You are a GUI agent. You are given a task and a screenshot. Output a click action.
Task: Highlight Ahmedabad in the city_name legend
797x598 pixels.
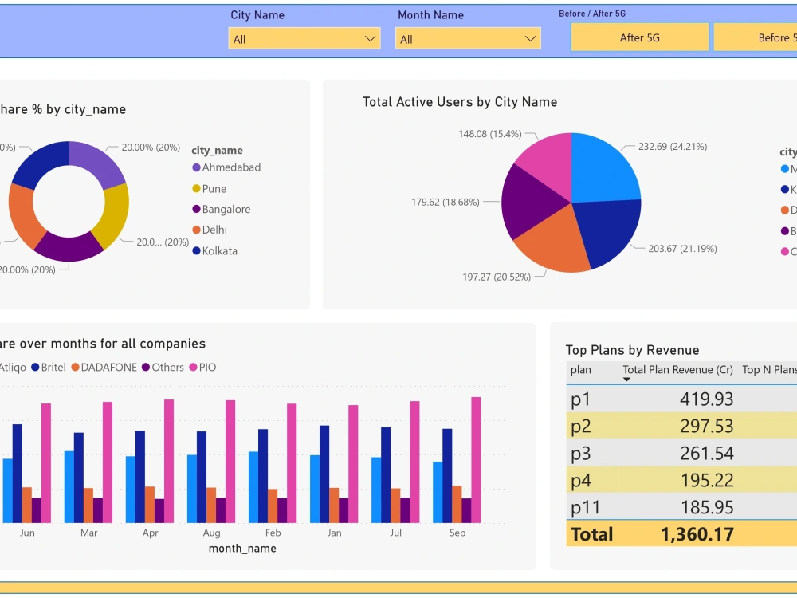[x=226, y=167]
